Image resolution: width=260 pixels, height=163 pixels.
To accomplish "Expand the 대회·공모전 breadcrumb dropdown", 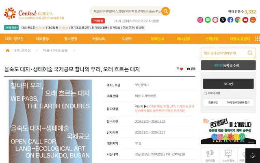I will 37,50.
